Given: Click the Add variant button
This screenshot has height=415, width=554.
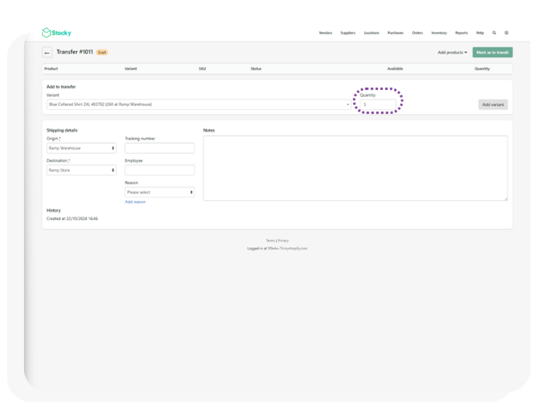Looking at the screenshot, I should tap(493, 105).
